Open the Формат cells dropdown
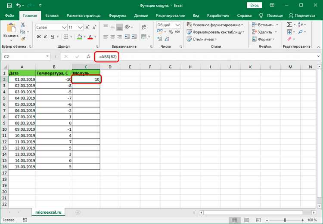The width and height of the screenshot is (323, 224). 263,39
